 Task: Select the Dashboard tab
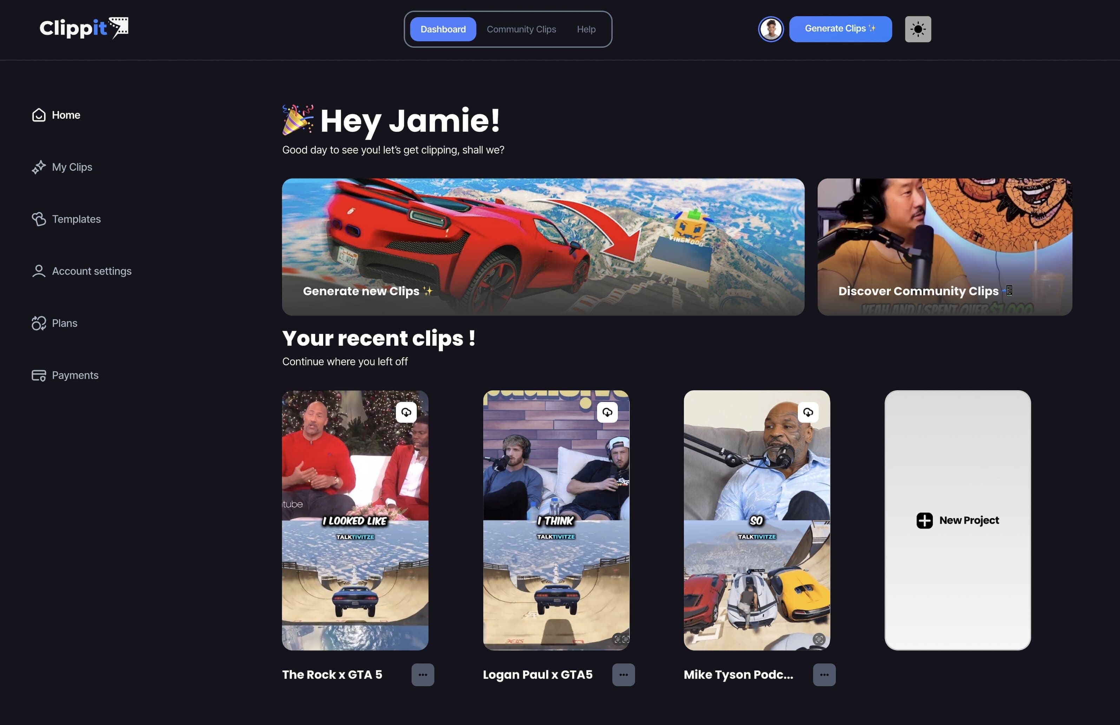tap(442, 29)
